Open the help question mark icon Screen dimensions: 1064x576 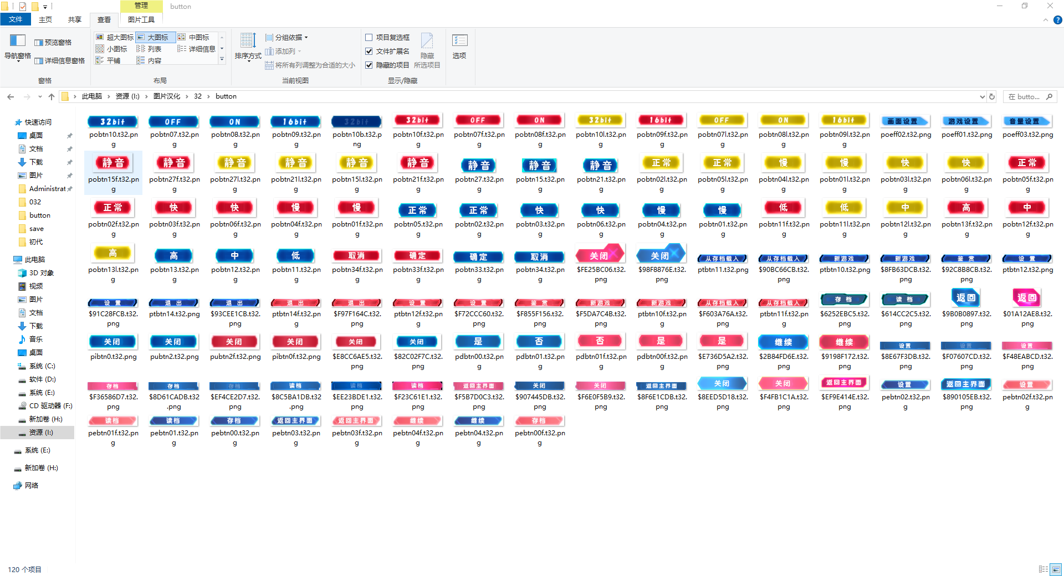tap(1057, 20)
